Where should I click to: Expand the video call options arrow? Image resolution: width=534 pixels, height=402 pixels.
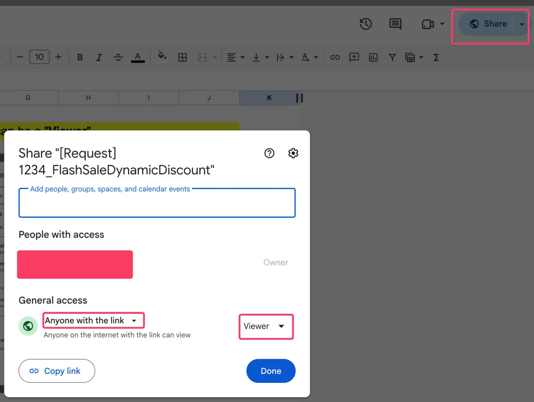pos(442,24)
